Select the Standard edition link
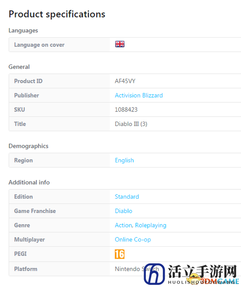This screenshot has width=241, height=287. pyautogui.click(x=127, y=196)
